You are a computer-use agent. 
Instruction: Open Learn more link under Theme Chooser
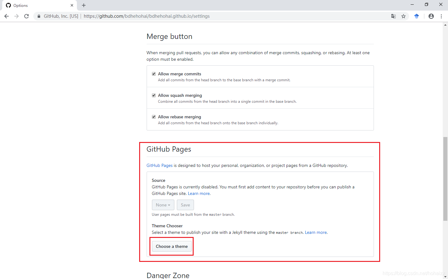pos(316,232)
